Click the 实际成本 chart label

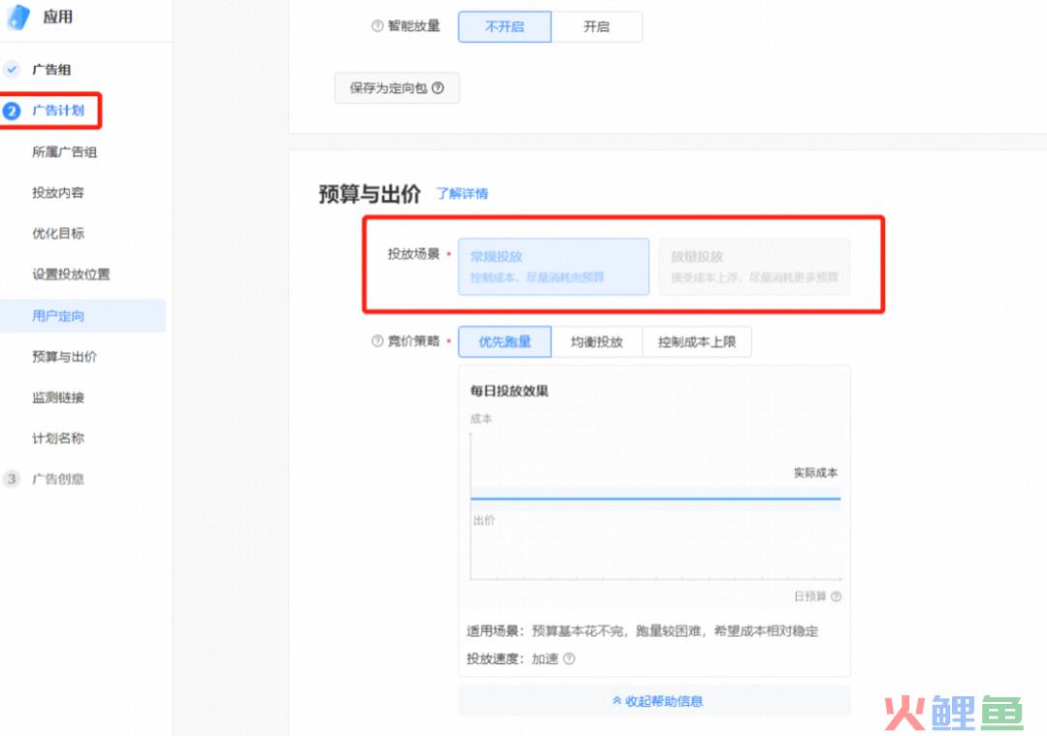click(815, 473)
